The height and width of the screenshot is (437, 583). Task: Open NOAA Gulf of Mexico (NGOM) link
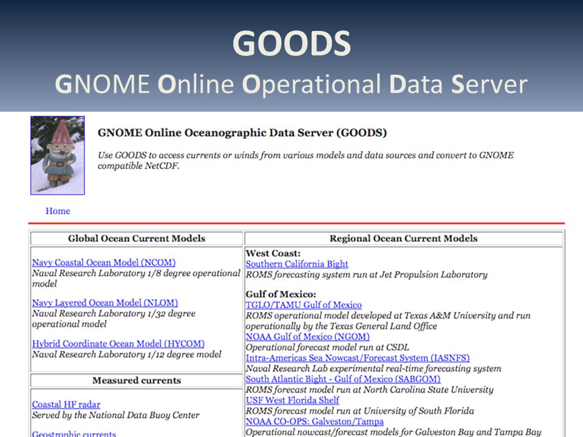pyautogui.click(x=307, y=337)
